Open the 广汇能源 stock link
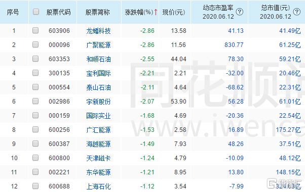 click(98, 130)
